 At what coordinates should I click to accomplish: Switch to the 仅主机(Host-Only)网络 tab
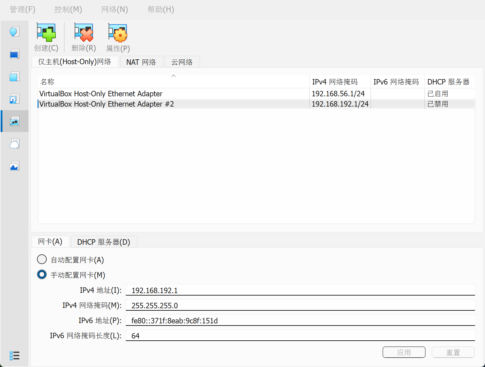tap(75, 62)
